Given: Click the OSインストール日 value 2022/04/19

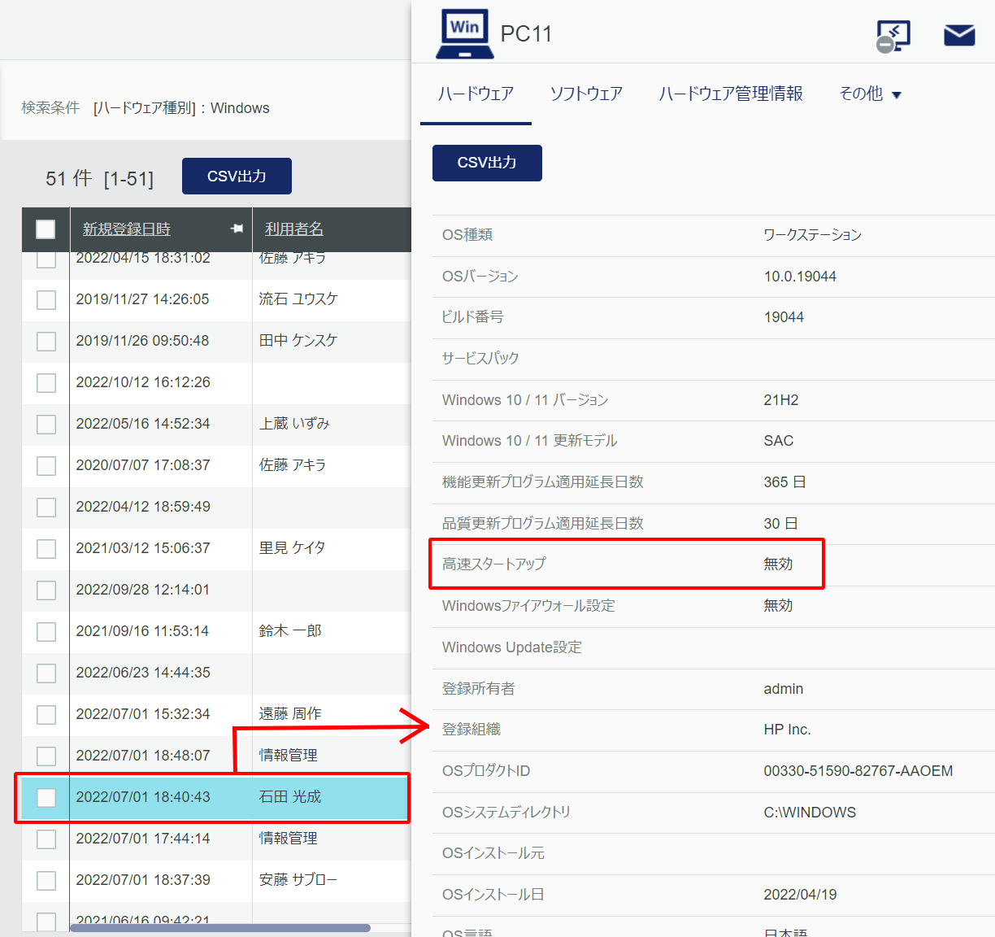Looking at the screenshot, I should click(x=800, y=895).
